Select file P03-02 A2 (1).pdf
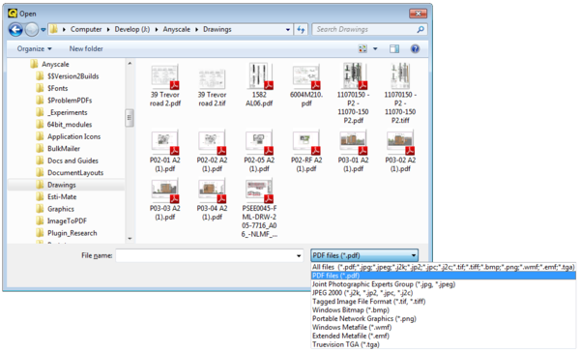Screen dimensions: 580x352 (x=400, y=151)
